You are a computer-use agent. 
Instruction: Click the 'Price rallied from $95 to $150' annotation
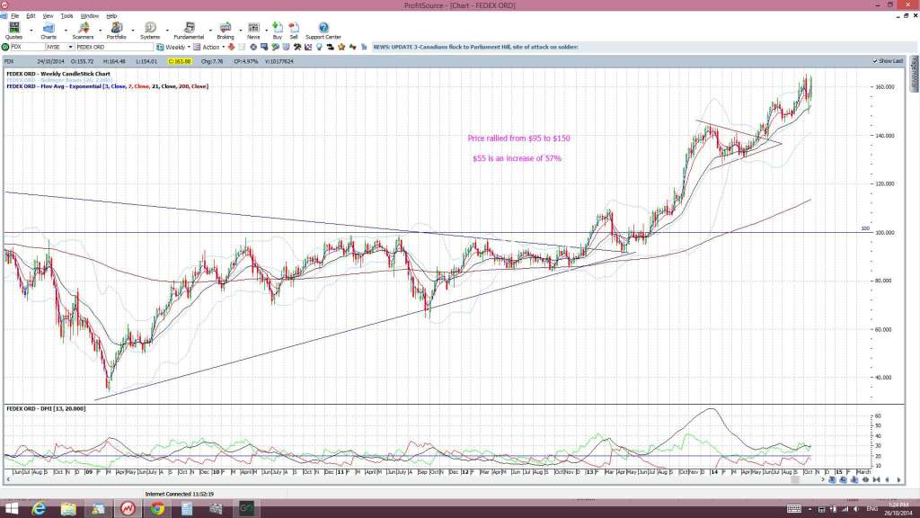(x=518, y=138)
